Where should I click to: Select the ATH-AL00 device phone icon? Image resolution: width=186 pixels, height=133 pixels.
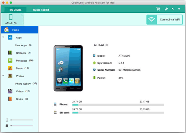[11, 17]
